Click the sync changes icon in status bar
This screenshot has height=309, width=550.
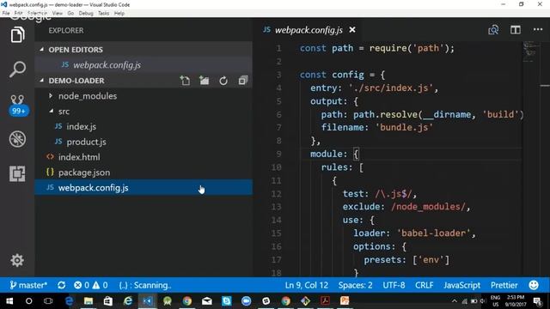61,285
